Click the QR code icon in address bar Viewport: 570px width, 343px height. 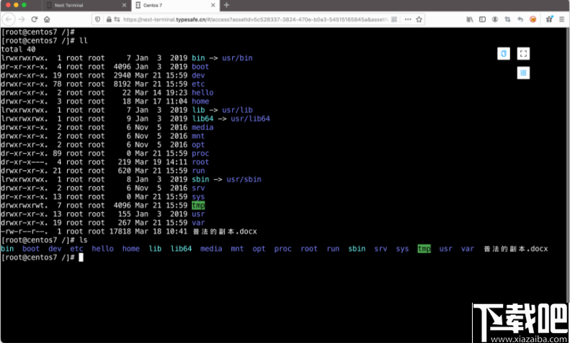(x=394, y=19)
